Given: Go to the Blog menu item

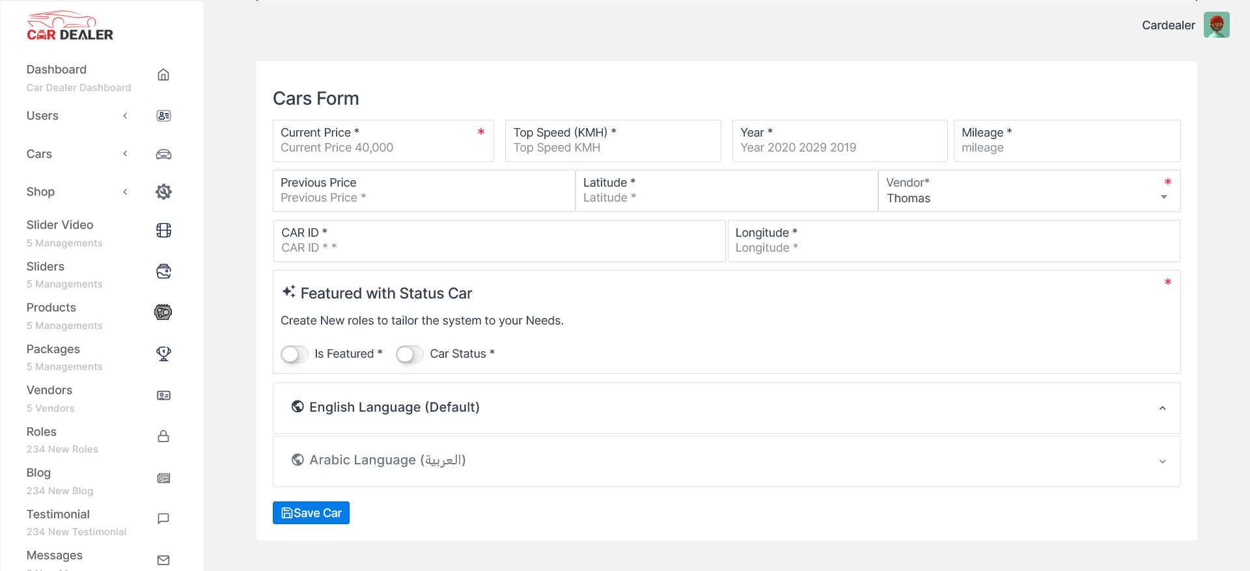Looking at the screenshot, I should [x=38, y=473].
